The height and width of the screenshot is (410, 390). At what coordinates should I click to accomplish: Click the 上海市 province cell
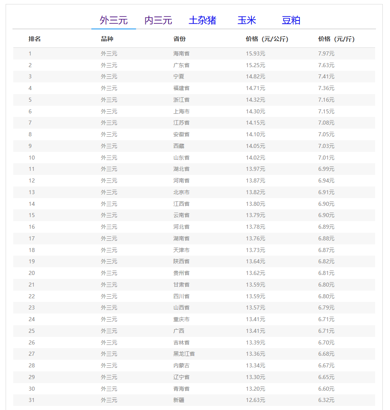(x=181, y=111)
